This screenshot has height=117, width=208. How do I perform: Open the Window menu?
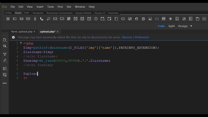point(80,7)
